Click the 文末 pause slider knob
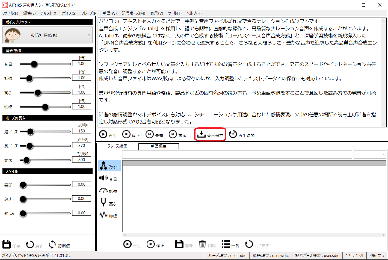Image resolution: width=388 pixels, height=260 pixels. click(x=26, y=160)
